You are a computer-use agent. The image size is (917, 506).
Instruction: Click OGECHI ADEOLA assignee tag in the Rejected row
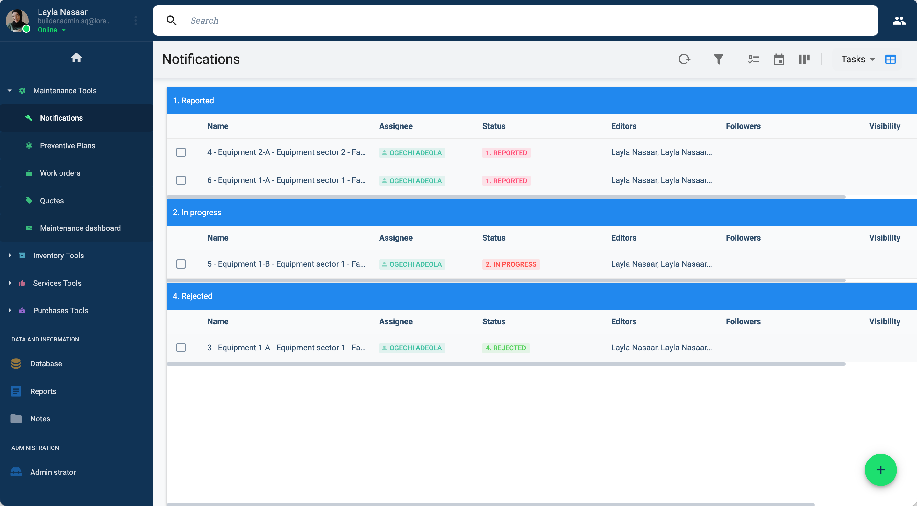(x=412, y=348)
